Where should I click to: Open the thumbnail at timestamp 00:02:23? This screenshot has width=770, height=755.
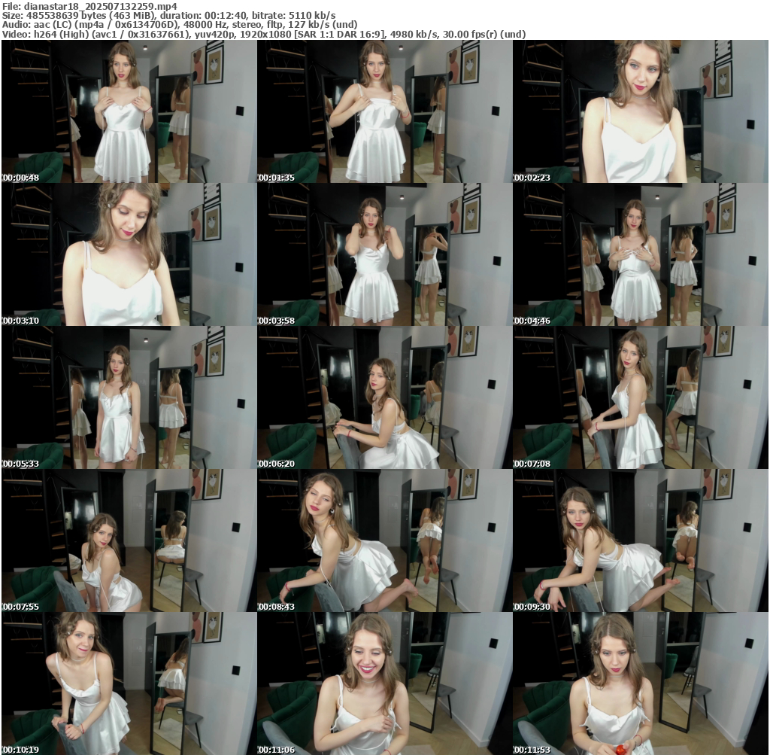[641, 111]
